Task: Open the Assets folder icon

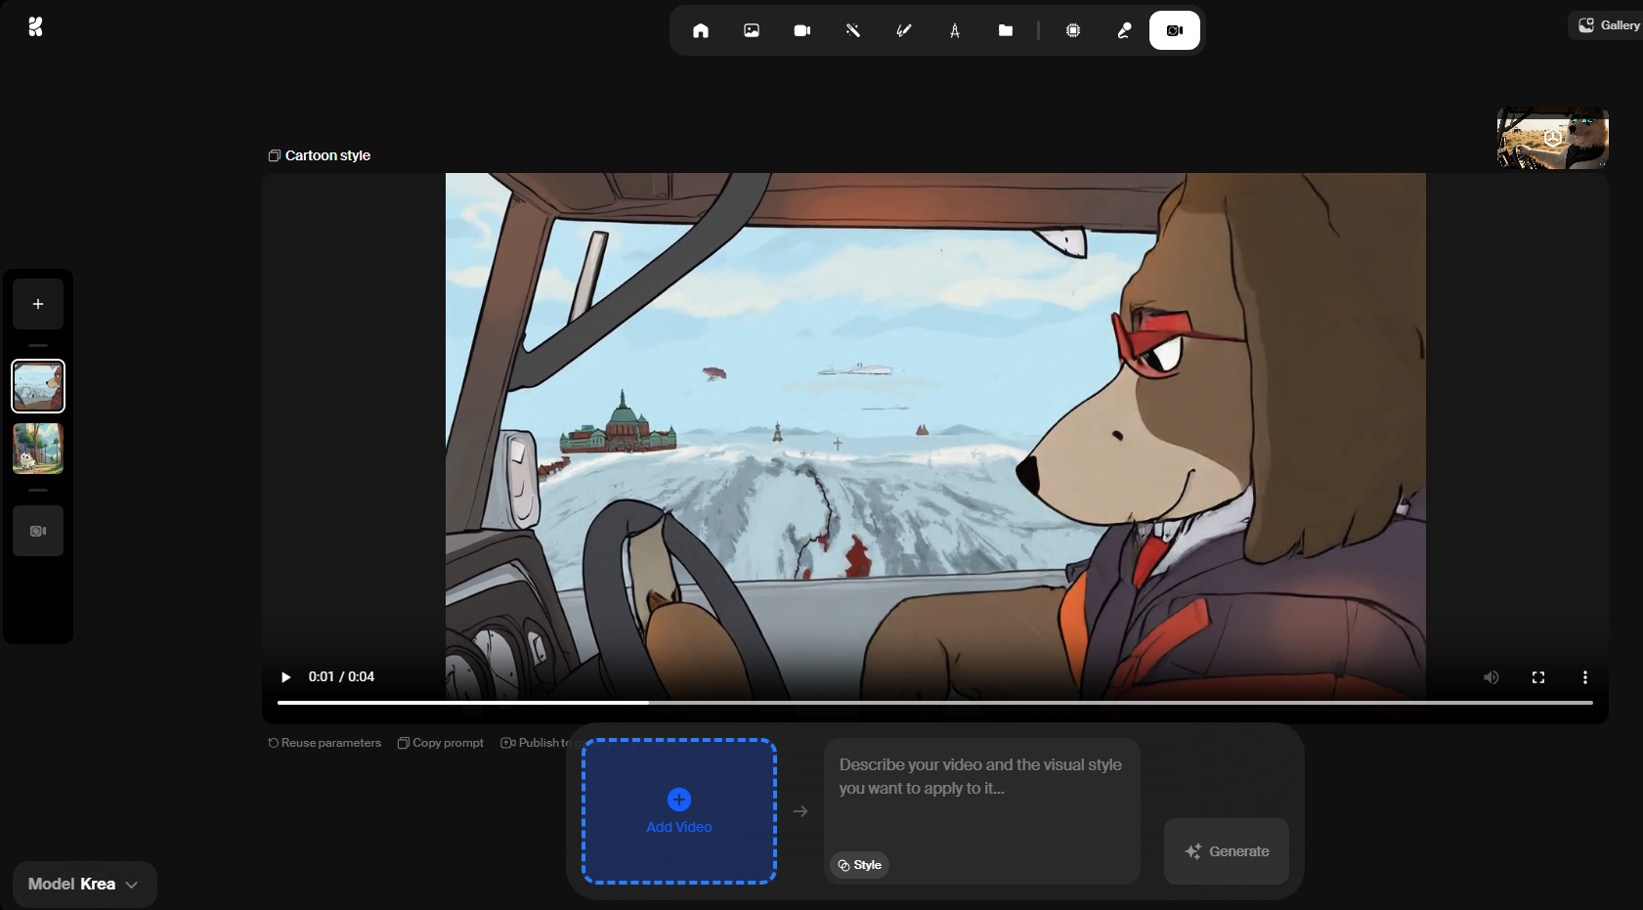Action: coord(1006,30)
